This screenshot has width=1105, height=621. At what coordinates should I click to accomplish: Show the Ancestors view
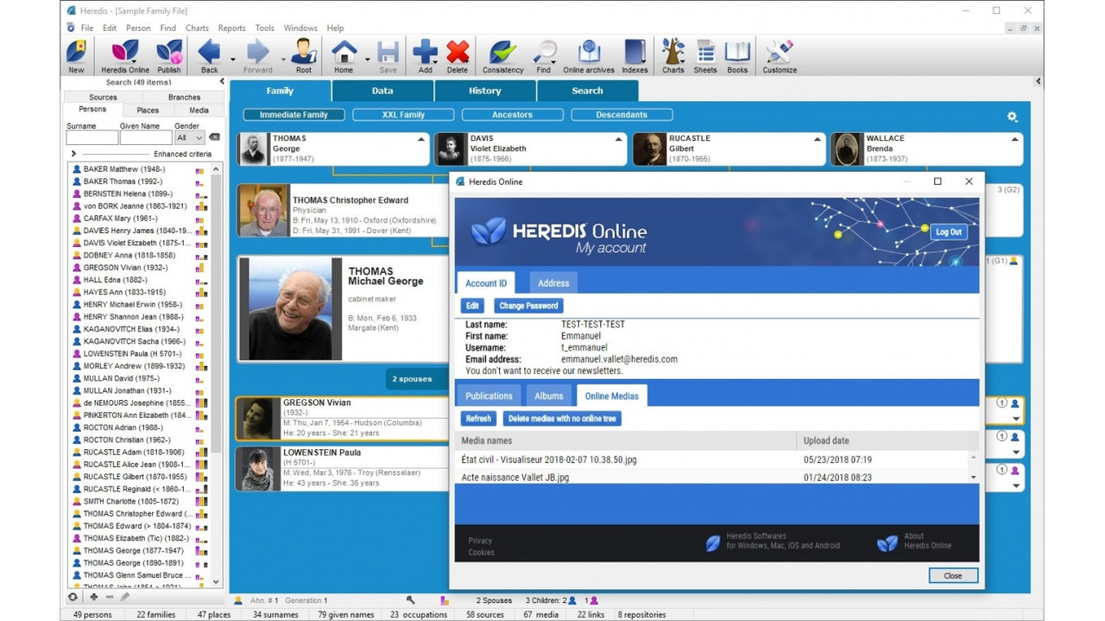pyautogui.click(x=513, y=114)
